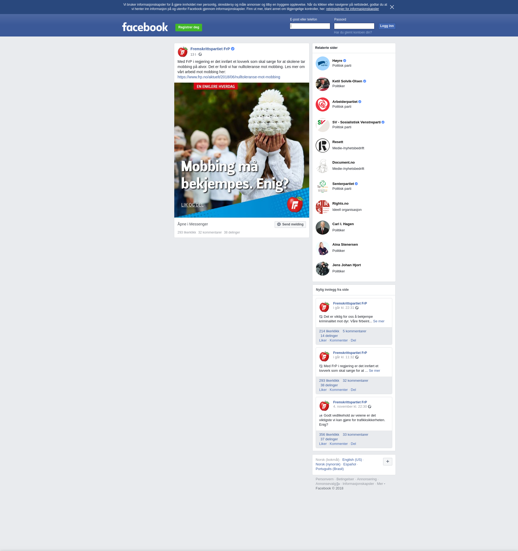Click 38 delinger under main post
Image resolution: width=518 pixels, height=551 pixels.
tap(231, 232)
